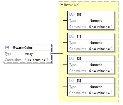The image size is (123, 105).
Task: Click the @warmColor array icon
Action: (7, 47)
